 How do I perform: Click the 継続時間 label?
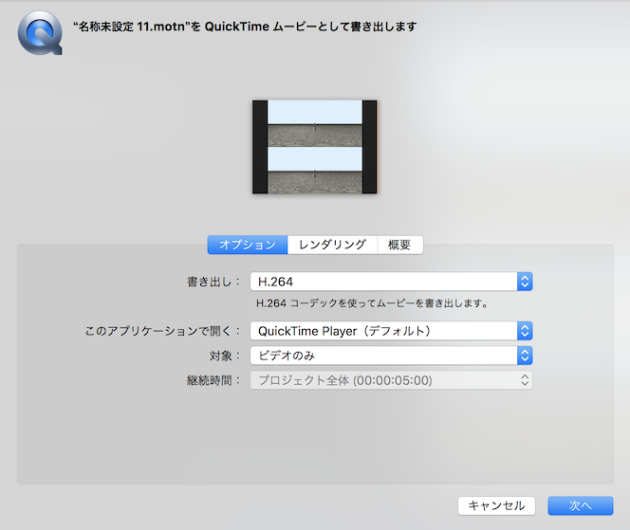(x=213, y=380)
